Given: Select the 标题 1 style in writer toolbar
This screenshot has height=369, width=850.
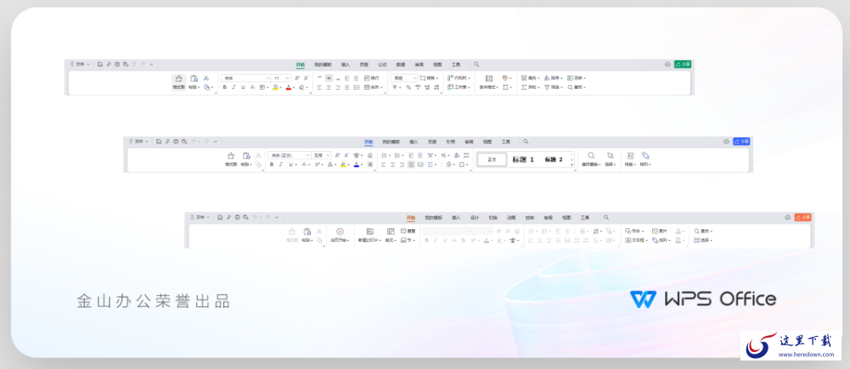Looking at the screenshot, I should click(x=523, y=159).
